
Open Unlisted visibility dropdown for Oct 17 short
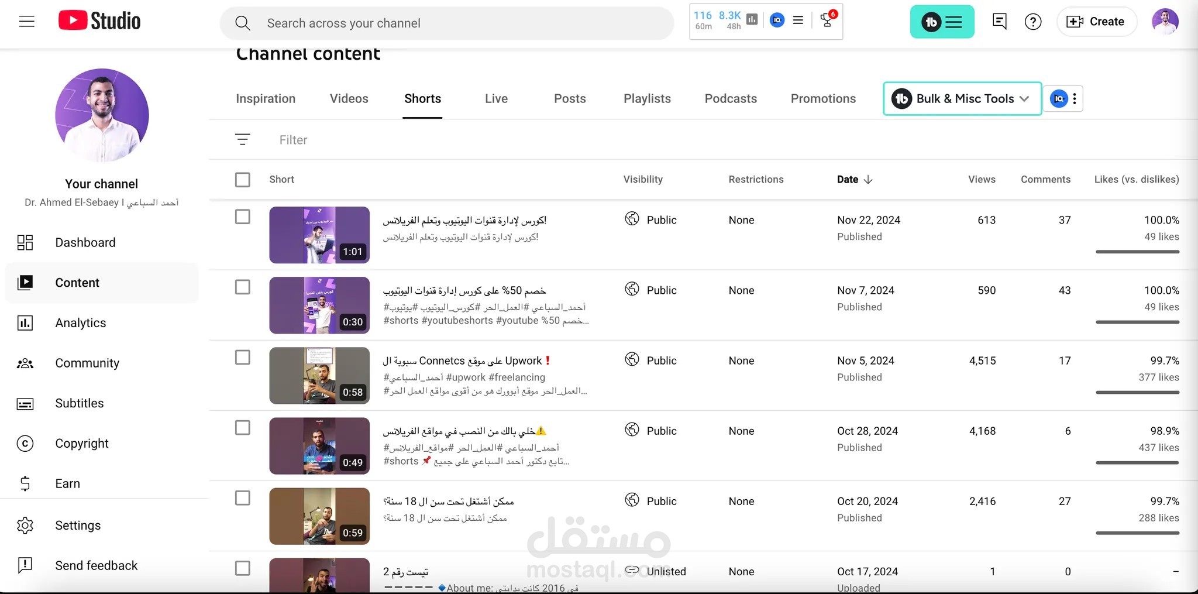[655, 571]
